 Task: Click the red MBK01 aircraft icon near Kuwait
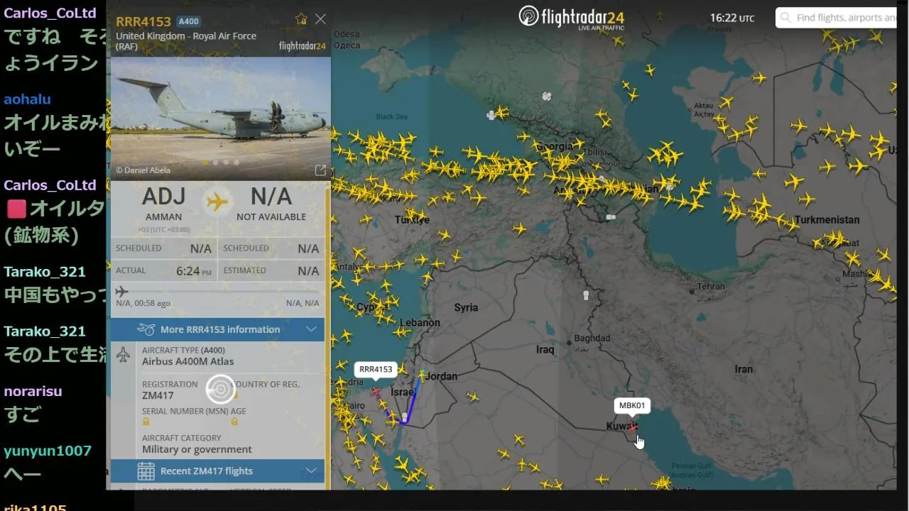pyautogui.click(x=632, y=427)
